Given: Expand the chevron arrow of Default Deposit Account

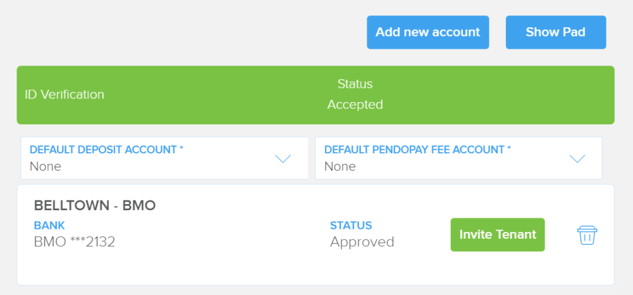Looking at the screenshot, I should click(x=283, y=159).
